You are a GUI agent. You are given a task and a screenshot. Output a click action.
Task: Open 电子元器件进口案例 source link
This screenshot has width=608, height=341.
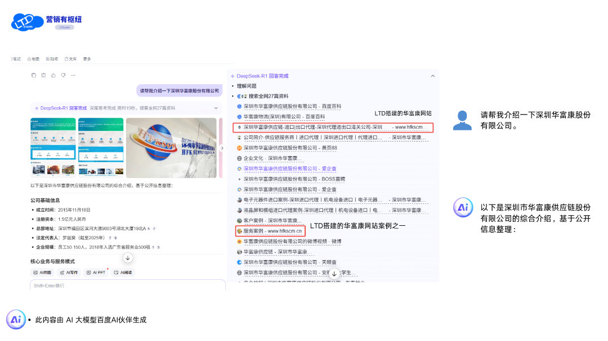[x=334, y=200]
